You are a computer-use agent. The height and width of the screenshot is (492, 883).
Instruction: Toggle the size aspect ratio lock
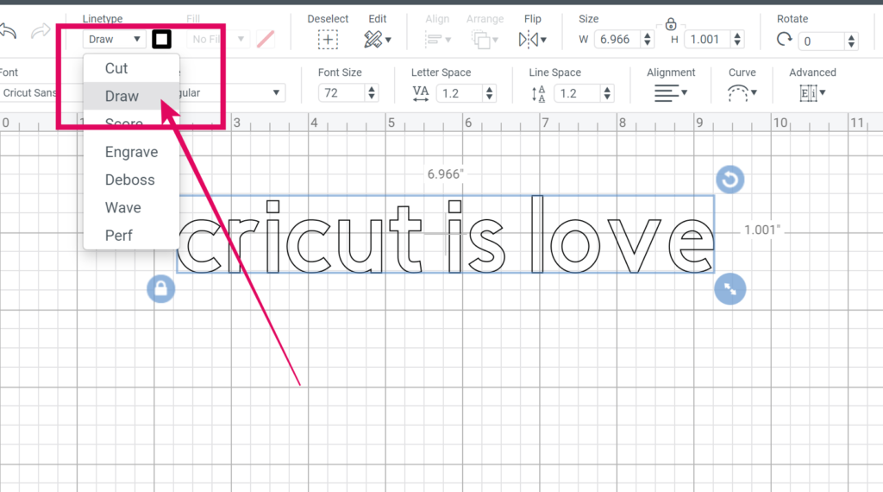[x=670, y=24]
